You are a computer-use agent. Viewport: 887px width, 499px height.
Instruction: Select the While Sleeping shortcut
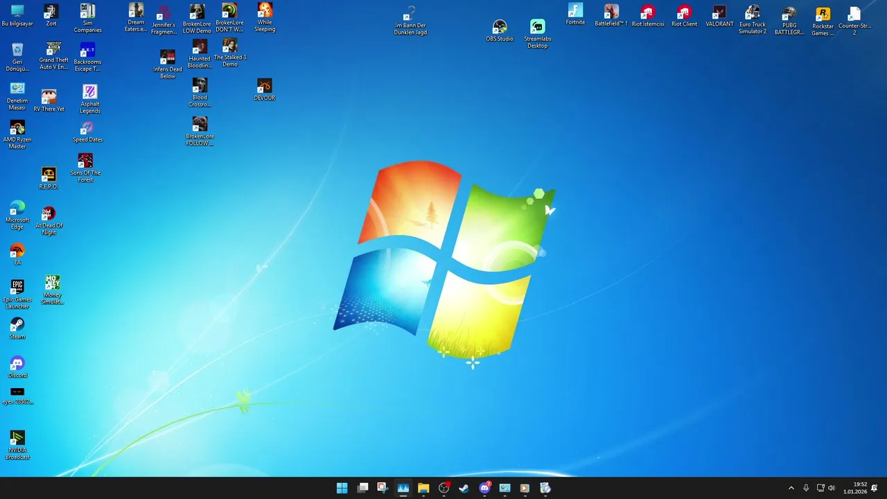click(x=265, y=17)
